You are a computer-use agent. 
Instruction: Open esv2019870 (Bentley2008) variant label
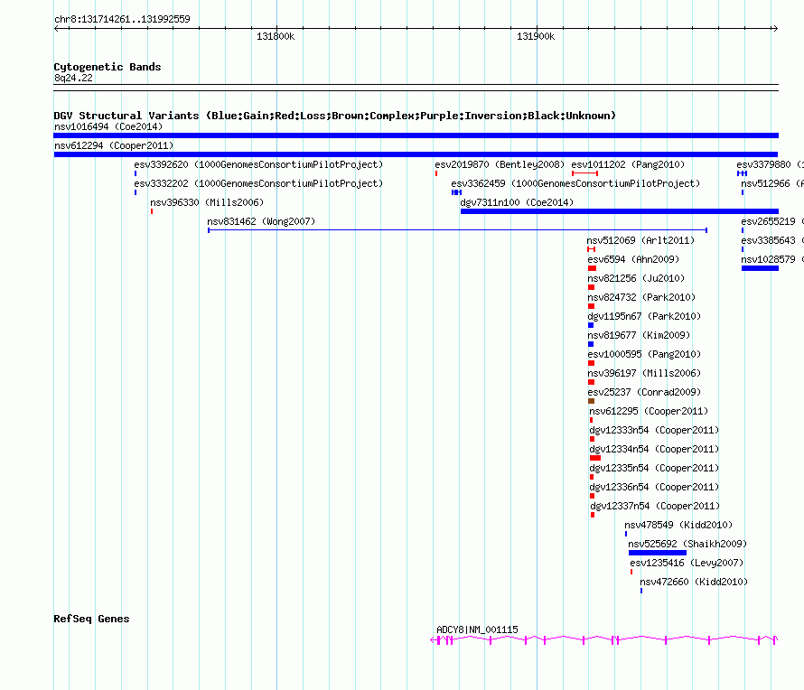[x=500, y=164]
